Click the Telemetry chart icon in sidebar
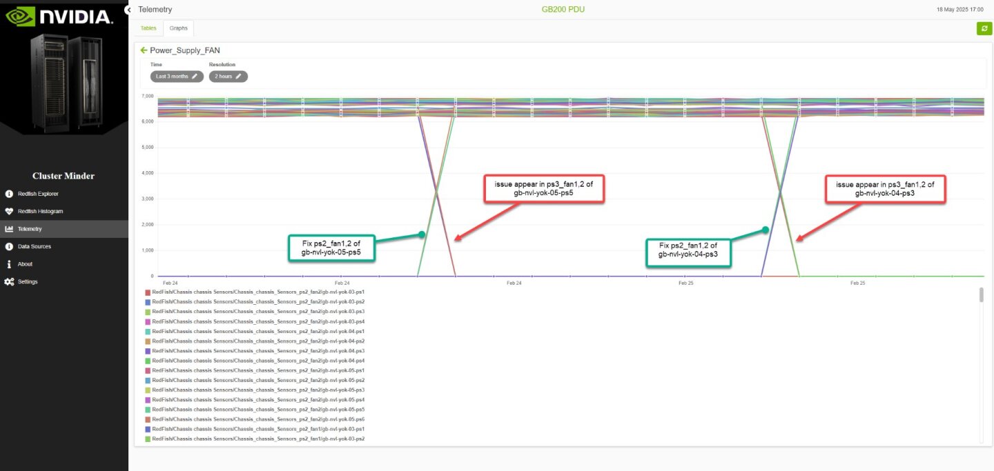 point(9,229)
